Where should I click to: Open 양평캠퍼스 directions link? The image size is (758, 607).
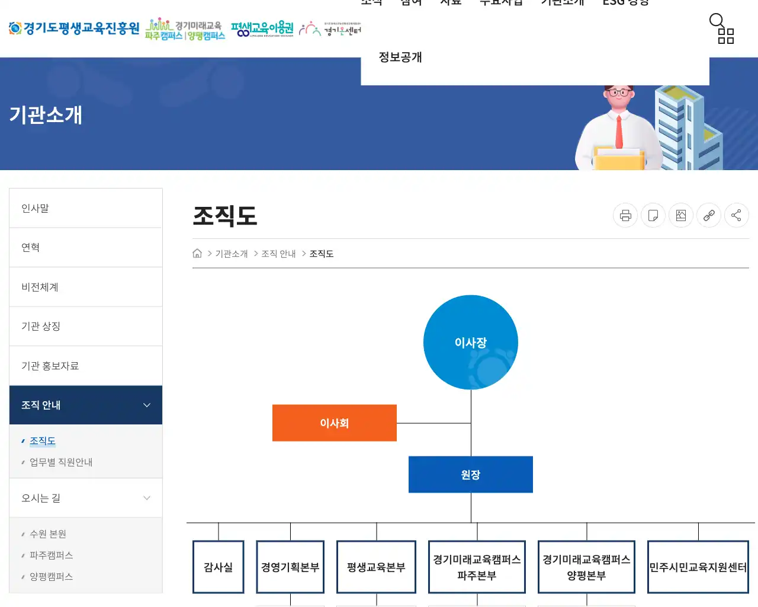(x=52, y=576)
